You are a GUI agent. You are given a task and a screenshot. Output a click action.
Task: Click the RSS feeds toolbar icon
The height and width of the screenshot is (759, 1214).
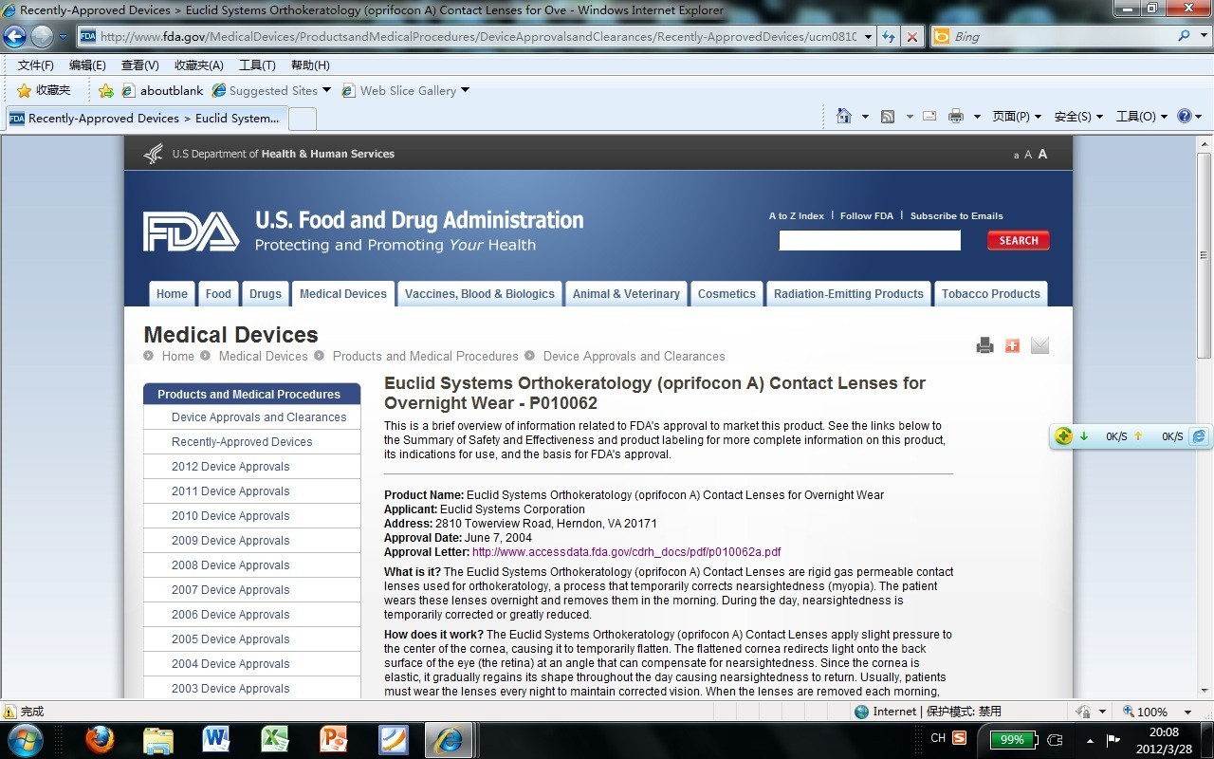click(x=888, y=116)
